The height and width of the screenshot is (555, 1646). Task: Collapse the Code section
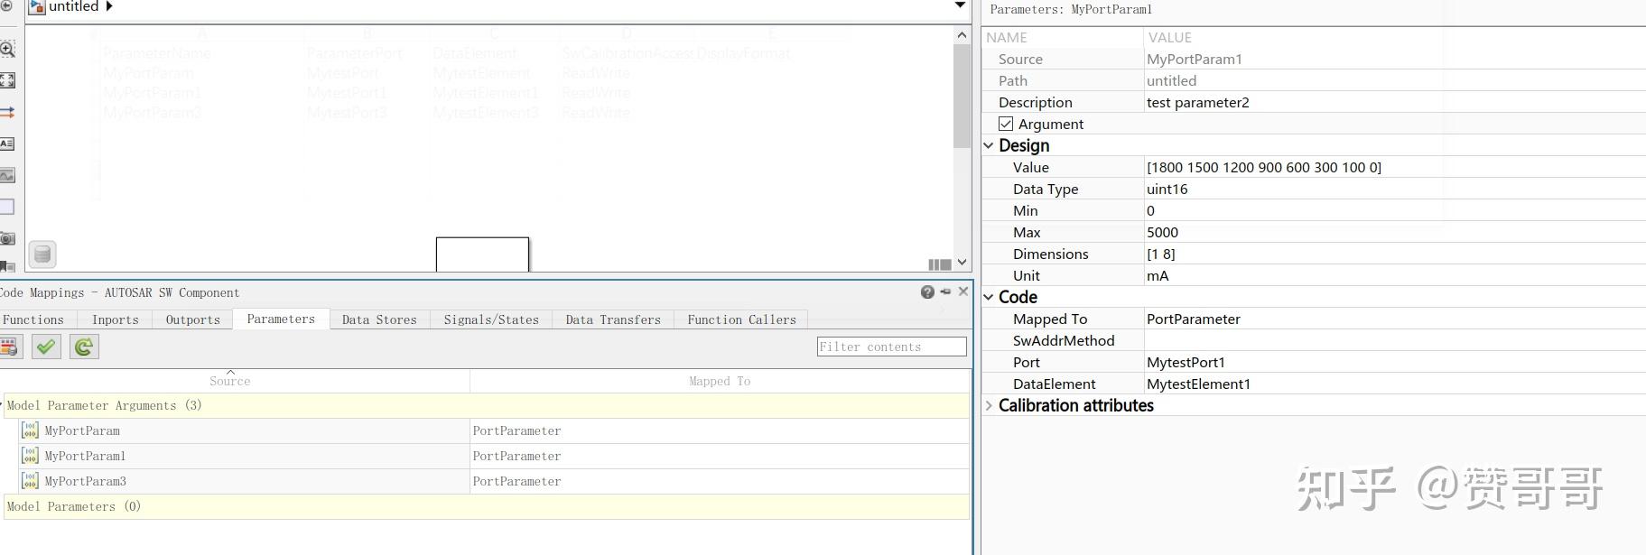click(989, 297)
